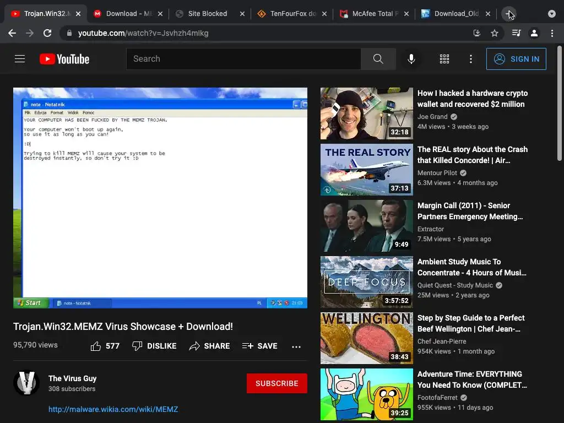Open Extractor channel name
Screen dimensions: 564x423
coord(431,229)
